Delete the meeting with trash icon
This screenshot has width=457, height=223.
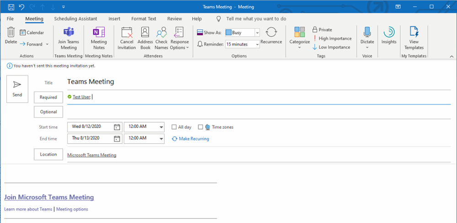[11, 36]
